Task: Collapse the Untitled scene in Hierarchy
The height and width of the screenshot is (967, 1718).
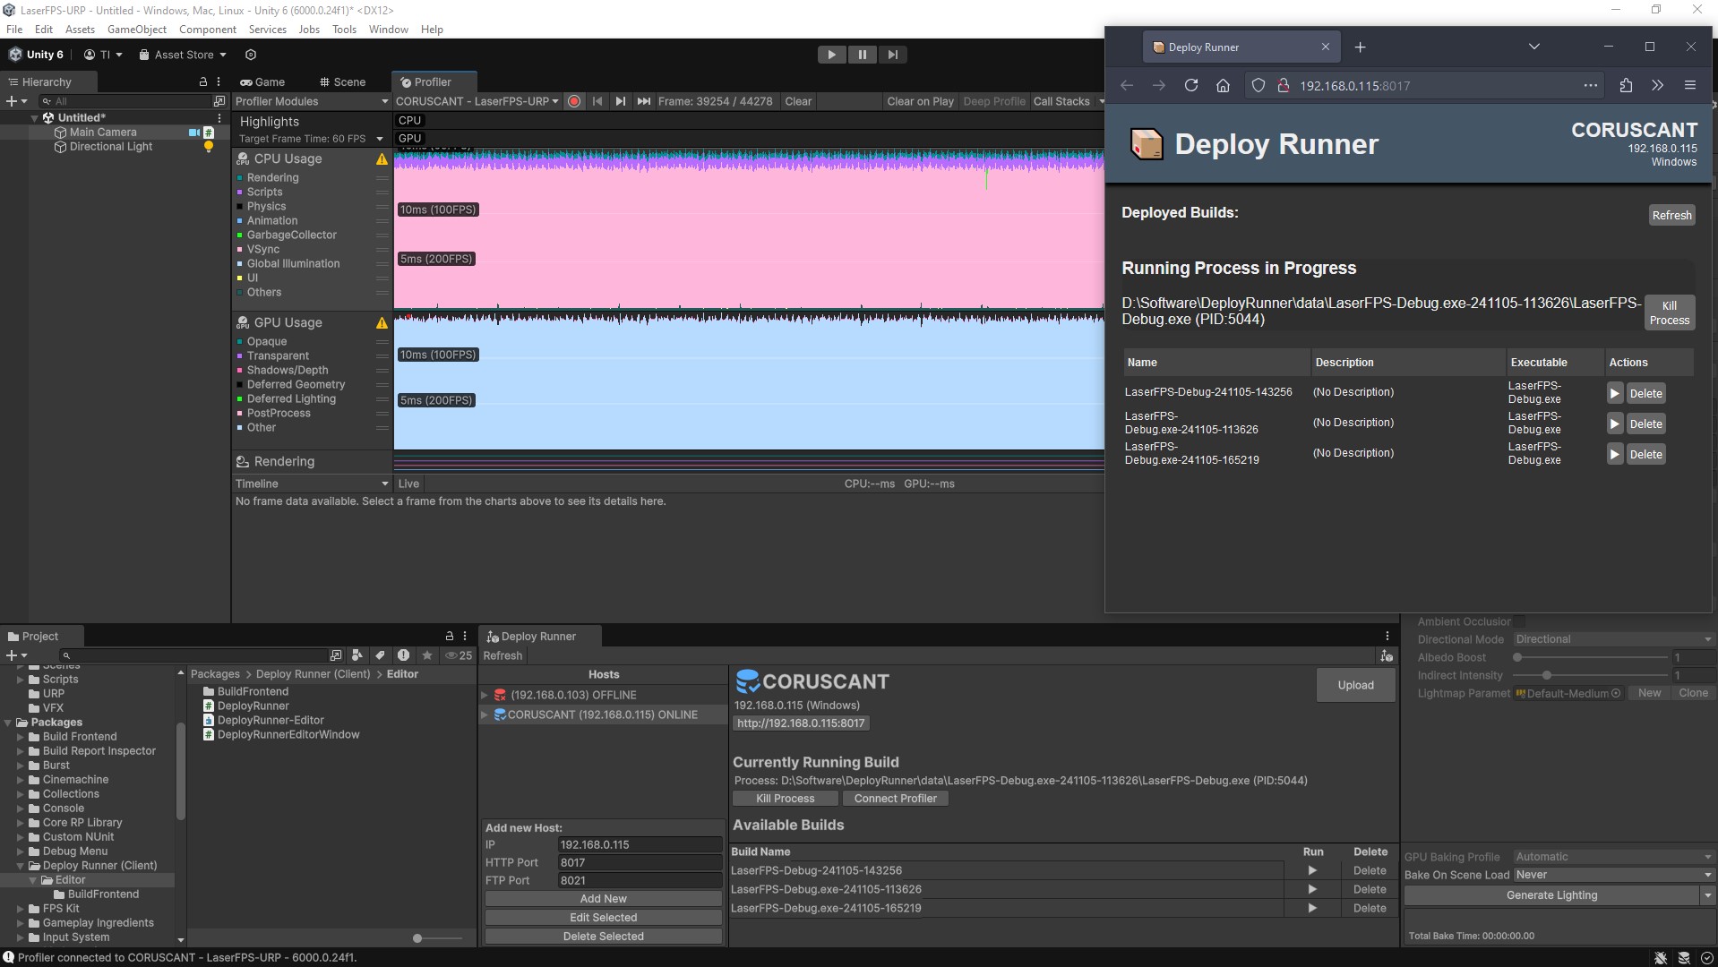Action: pos(34,117)
